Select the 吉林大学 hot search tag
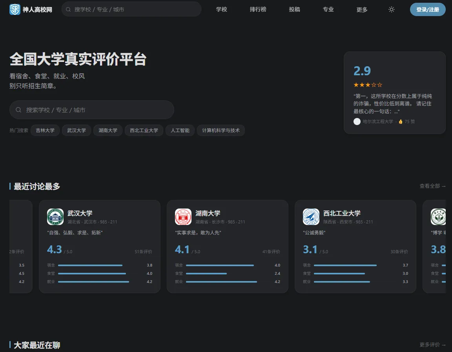The height and width of the screenshot is (352, 452). [x=45, y=130]
